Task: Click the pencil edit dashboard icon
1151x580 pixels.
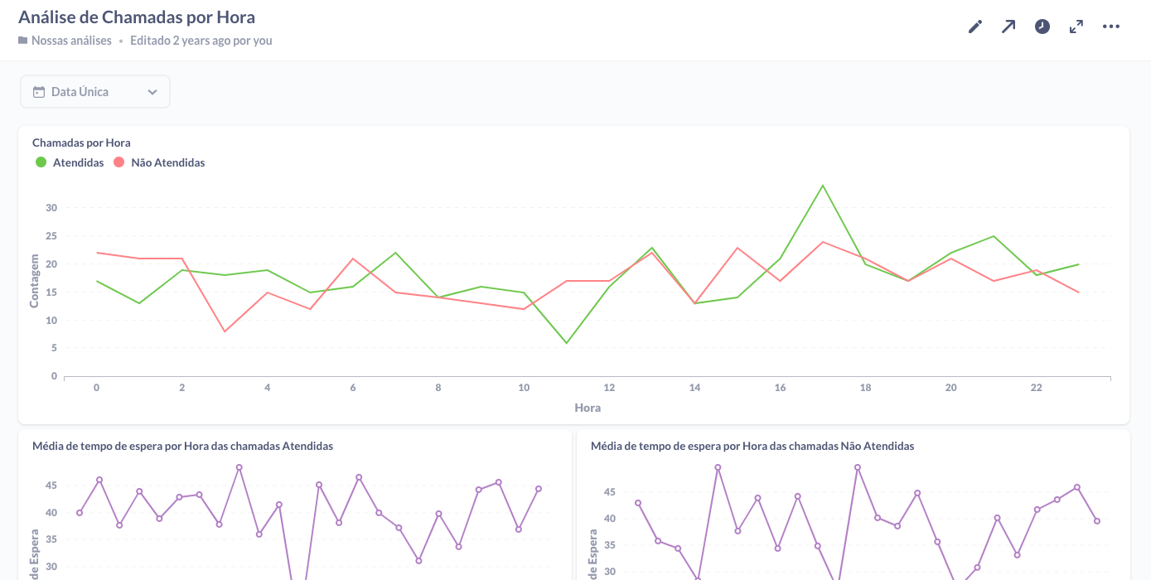Action: (x=975, y=27)
